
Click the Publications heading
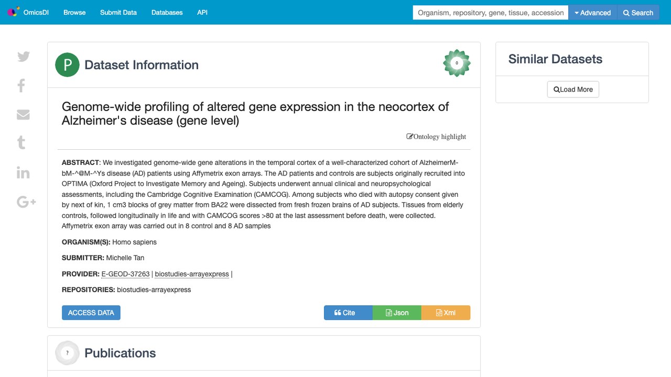120,353
